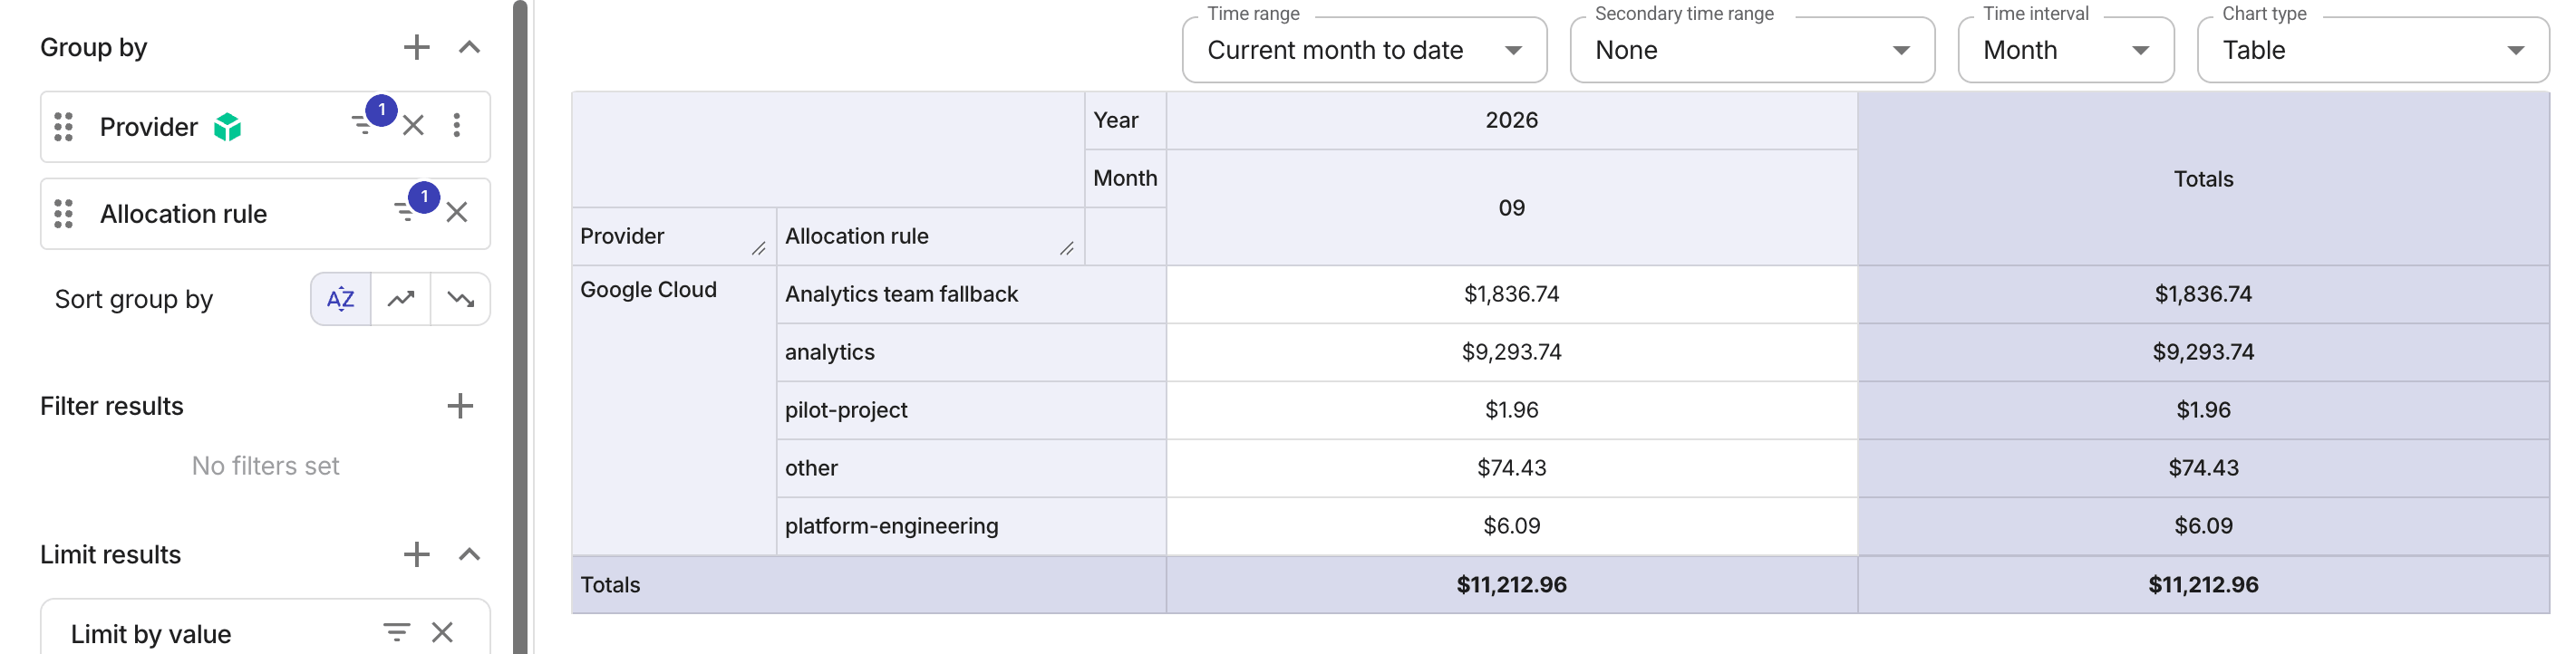
Task: Grab the Allocation rule drag handle
Action: [x=63, y=214]
